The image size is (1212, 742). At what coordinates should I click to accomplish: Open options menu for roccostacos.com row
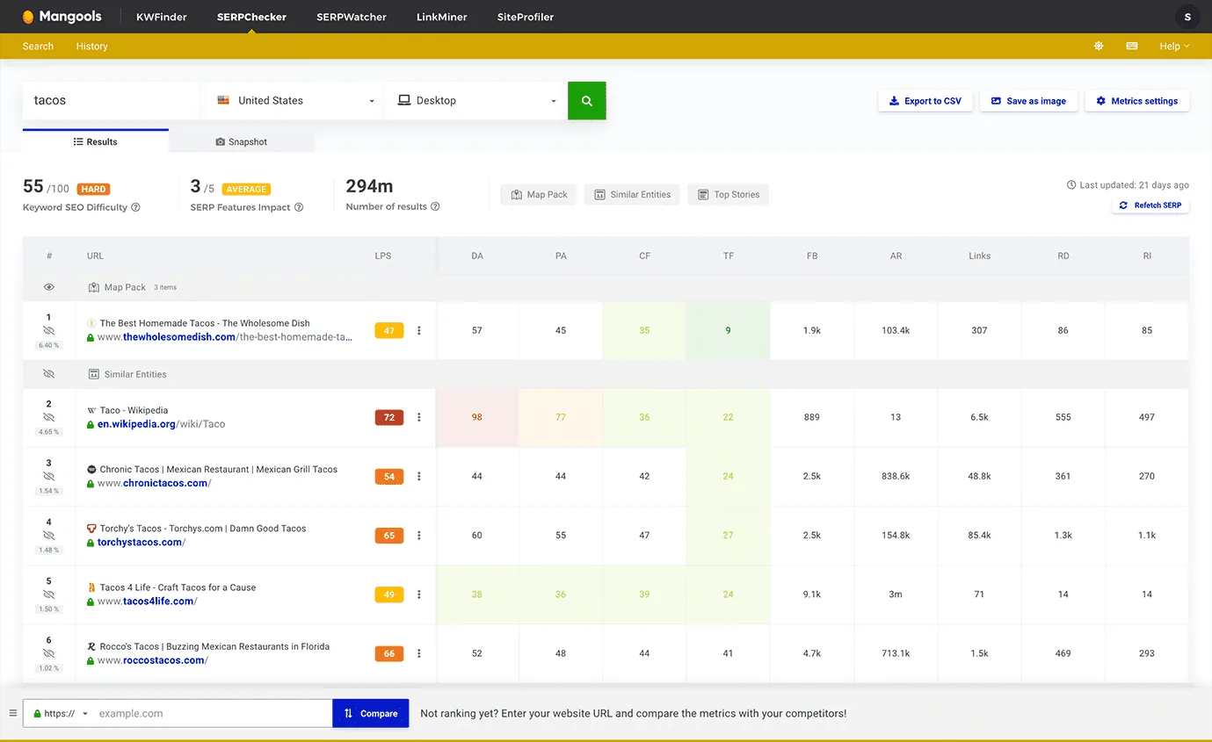[x=419, y=653]
